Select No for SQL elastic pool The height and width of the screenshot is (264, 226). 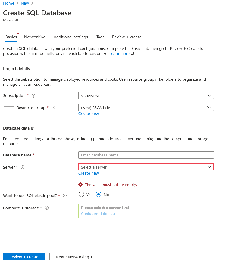pos(99,195)
